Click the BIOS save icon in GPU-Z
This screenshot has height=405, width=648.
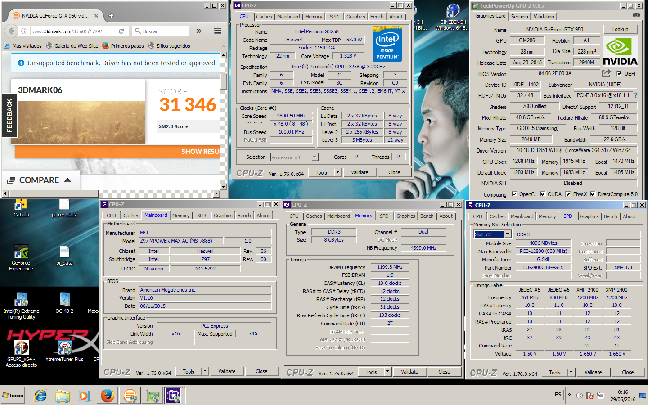tap(607, 73)
